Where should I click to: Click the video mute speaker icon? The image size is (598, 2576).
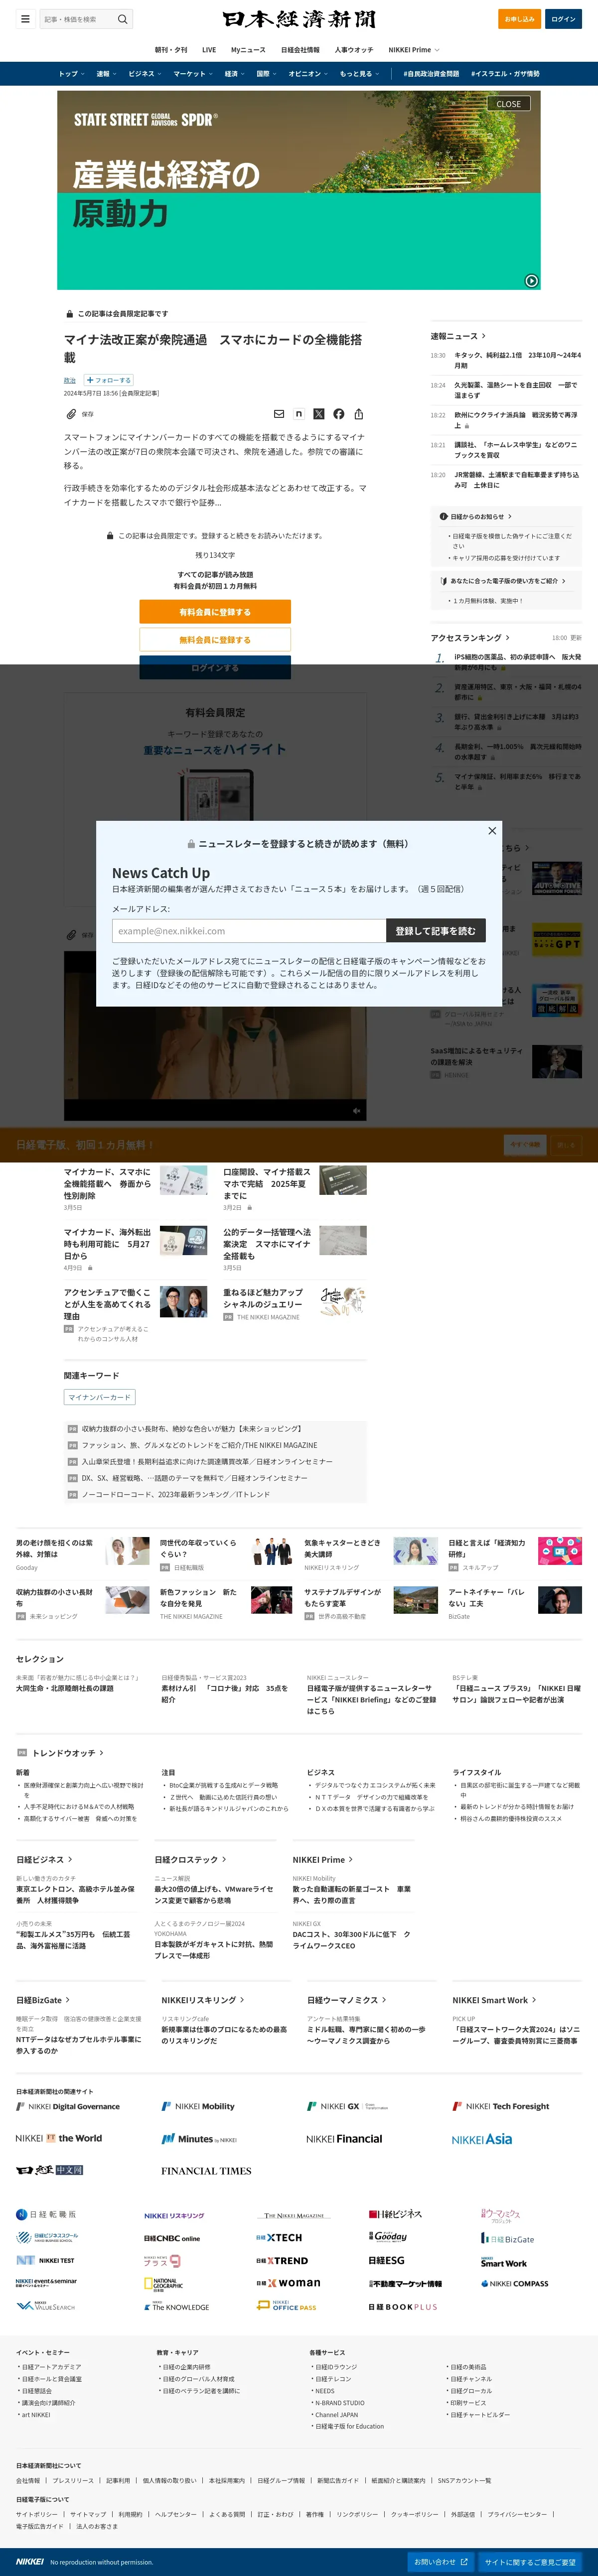point(357,1110)
